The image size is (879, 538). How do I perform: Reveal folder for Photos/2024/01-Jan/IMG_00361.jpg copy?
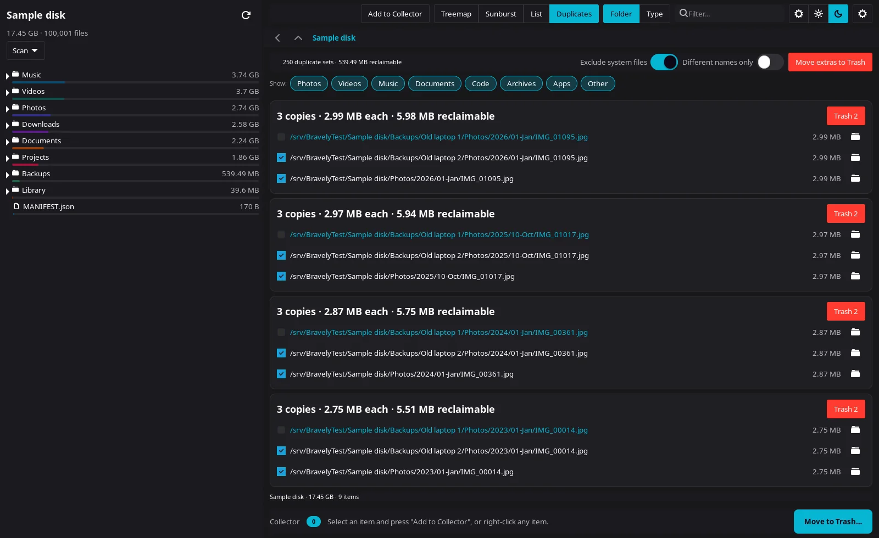coord(855,374)
